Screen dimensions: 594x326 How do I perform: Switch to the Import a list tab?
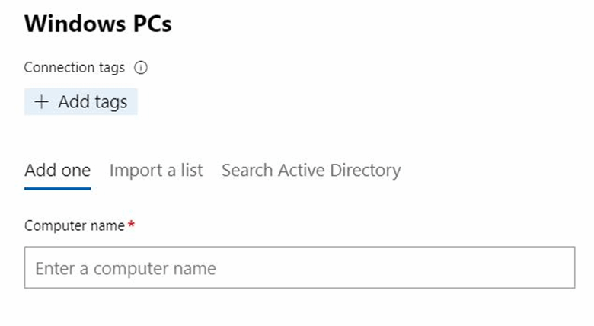(156, 170)
